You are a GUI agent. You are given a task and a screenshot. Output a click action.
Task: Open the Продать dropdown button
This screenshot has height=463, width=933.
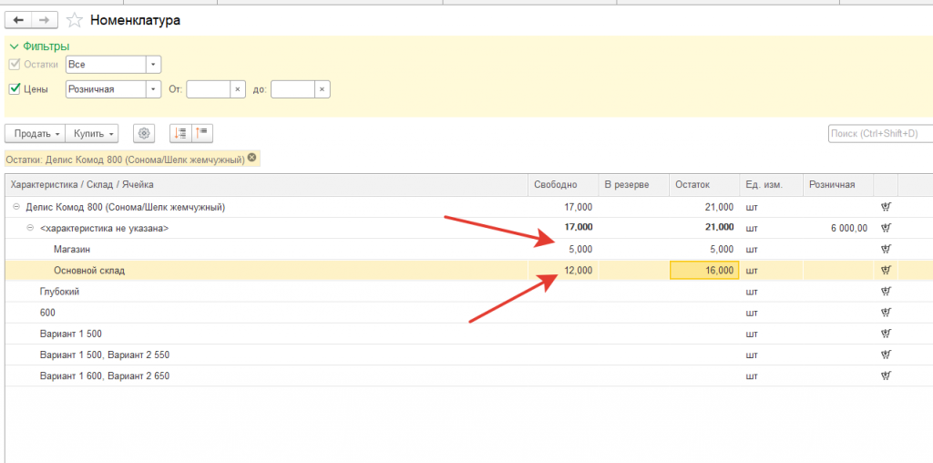(36, 134)
